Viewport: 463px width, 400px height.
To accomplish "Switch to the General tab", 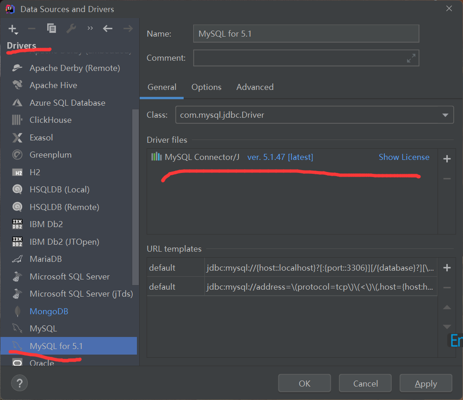I will click(x=162, y=87).
